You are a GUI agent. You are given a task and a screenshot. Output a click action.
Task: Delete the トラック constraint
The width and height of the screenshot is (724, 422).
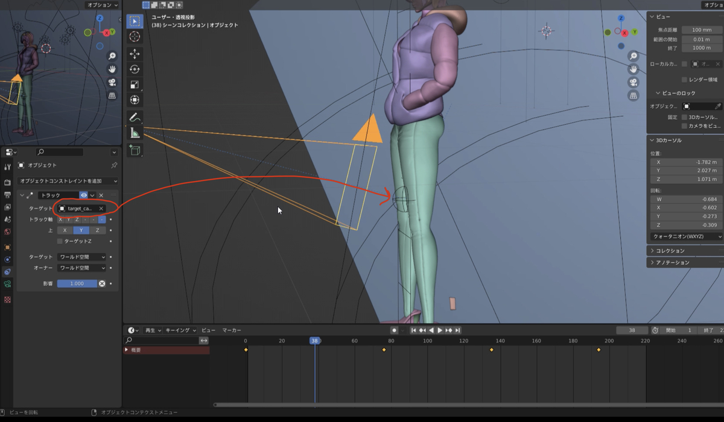[101, 195]
